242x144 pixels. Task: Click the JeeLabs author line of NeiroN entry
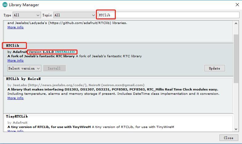[x=76, y=85]
